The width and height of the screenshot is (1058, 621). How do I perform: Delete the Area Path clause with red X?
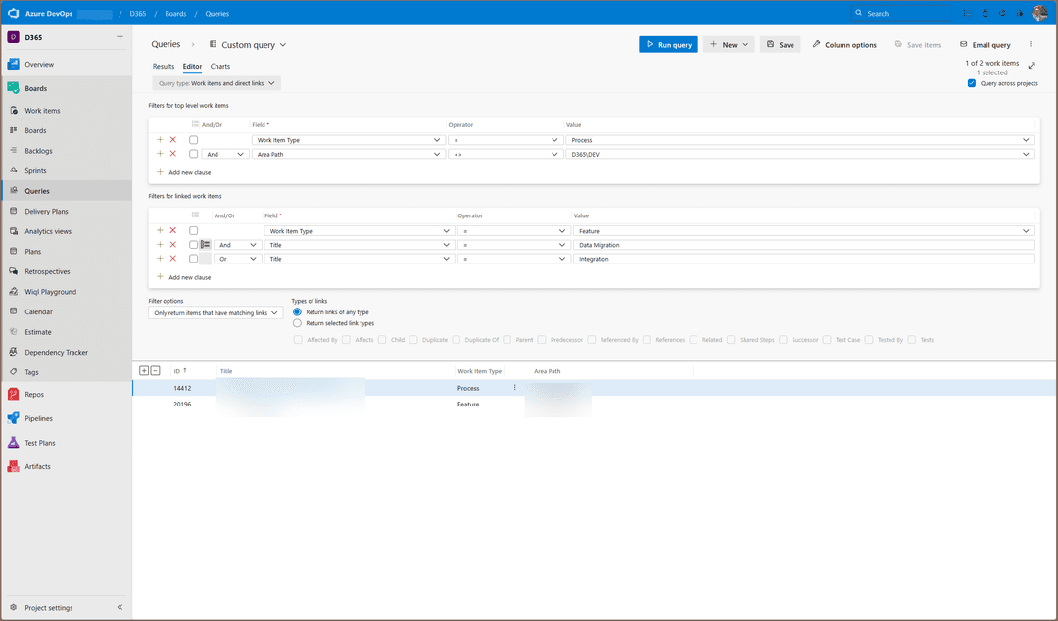tap(172, 154)
